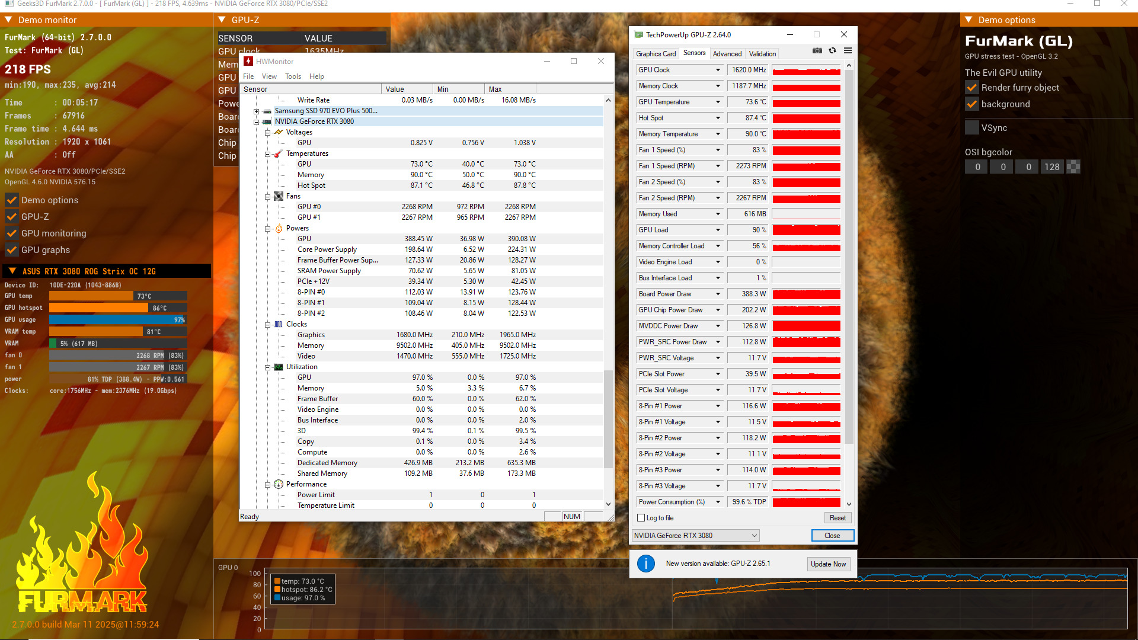The height and width of the screenshot is (640, 1138).
Task: Click the Update Now button
Action: tap(828, 564)
